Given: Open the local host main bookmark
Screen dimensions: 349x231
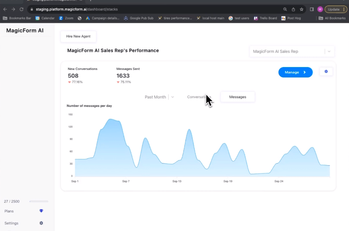Looking at the screenshot, I should [210, 18].
